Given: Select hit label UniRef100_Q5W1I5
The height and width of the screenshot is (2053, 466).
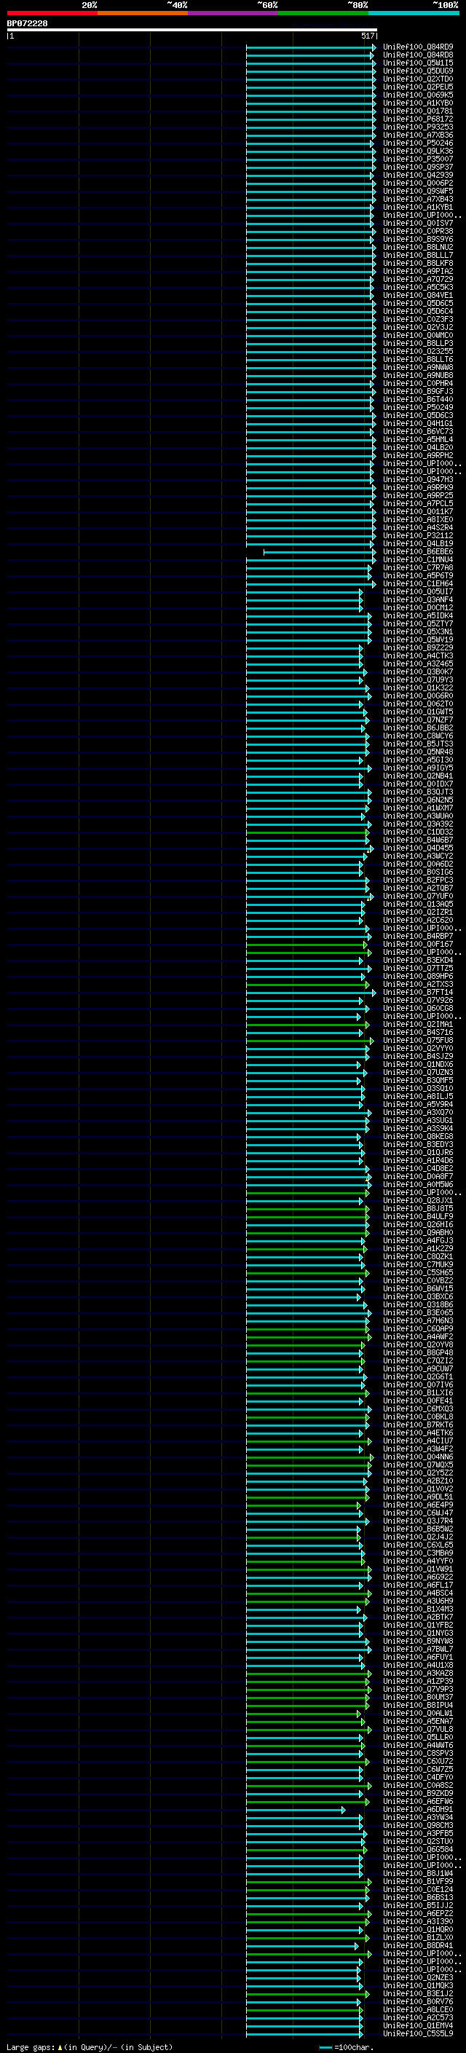Looking at the screenshot, I should 418,63.
